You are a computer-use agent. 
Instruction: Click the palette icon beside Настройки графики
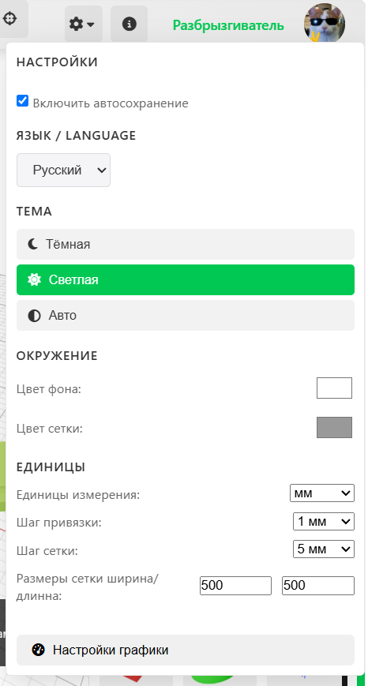pos(39,650)
